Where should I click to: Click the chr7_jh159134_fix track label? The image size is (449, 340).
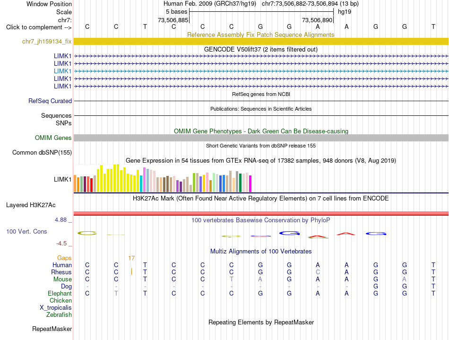pyautogui.click(x=47, y=42)
